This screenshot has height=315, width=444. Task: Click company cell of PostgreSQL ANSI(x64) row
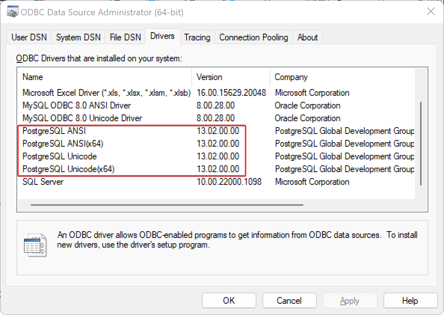345,144
